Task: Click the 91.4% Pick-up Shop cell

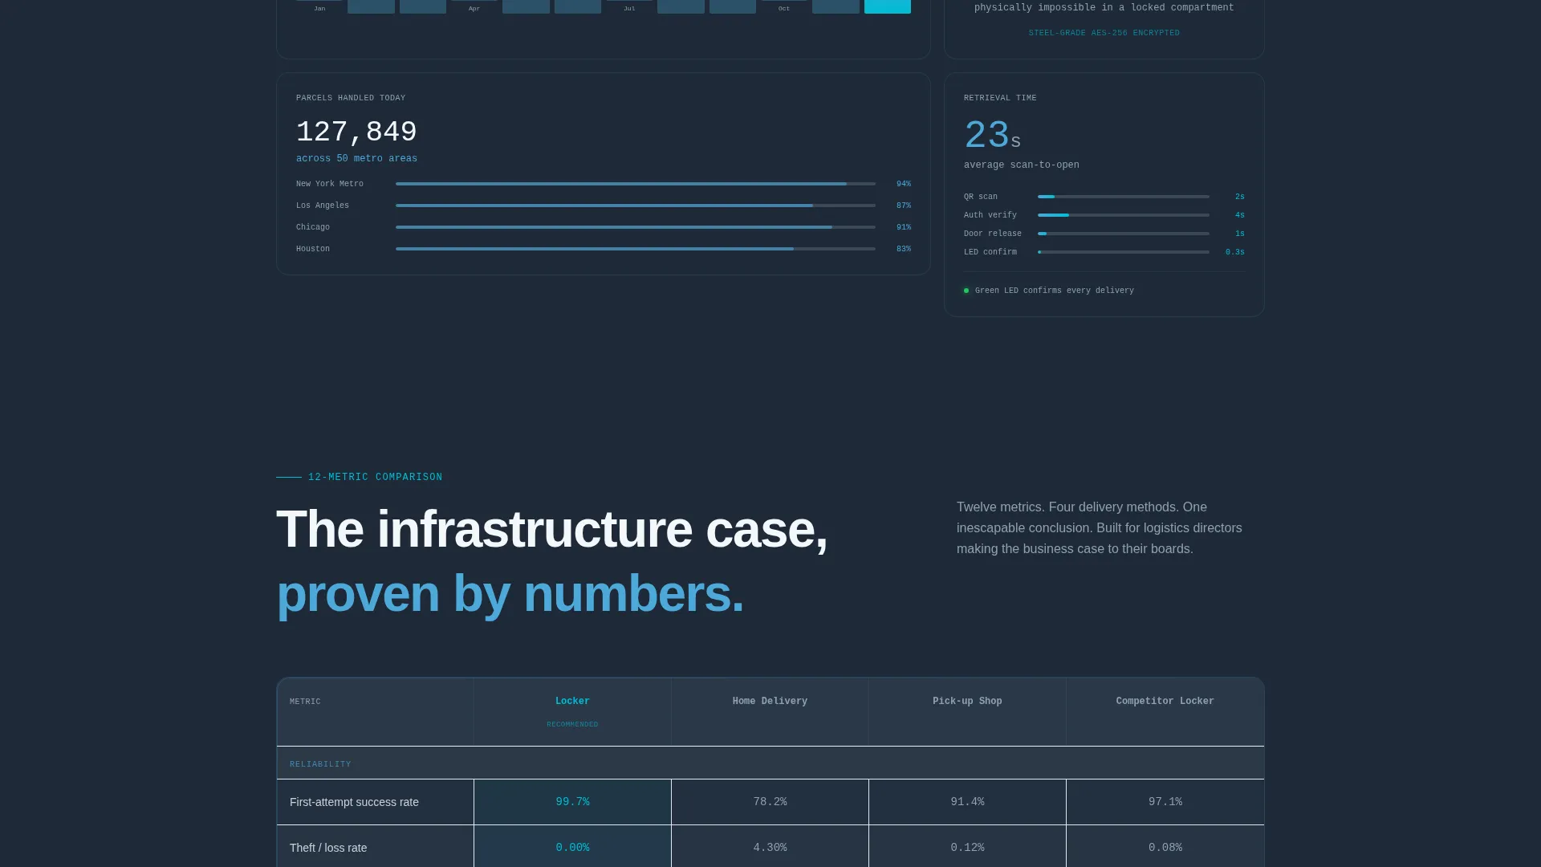Action: (967, 802)
